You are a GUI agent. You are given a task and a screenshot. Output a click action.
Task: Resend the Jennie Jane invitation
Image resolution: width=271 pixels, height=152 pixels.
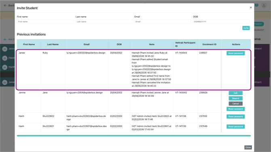(235, 98)
